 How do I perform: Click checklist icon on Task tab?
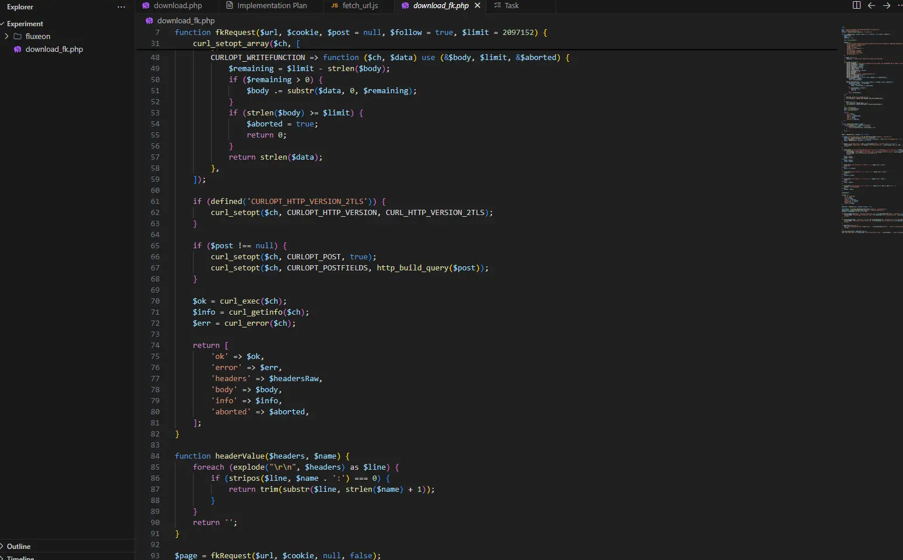point(497,6)
